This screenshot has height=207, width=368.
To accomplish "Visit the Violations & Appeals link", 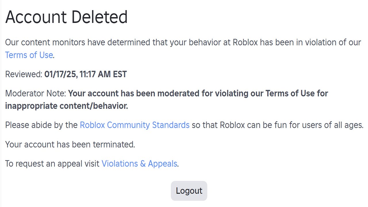I will [x=139, y=164].
